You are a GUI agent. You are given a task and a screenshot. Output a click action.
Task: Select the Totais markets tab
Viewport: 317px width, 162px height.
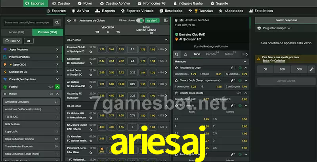pyautogui.click(x=230, y=54)
